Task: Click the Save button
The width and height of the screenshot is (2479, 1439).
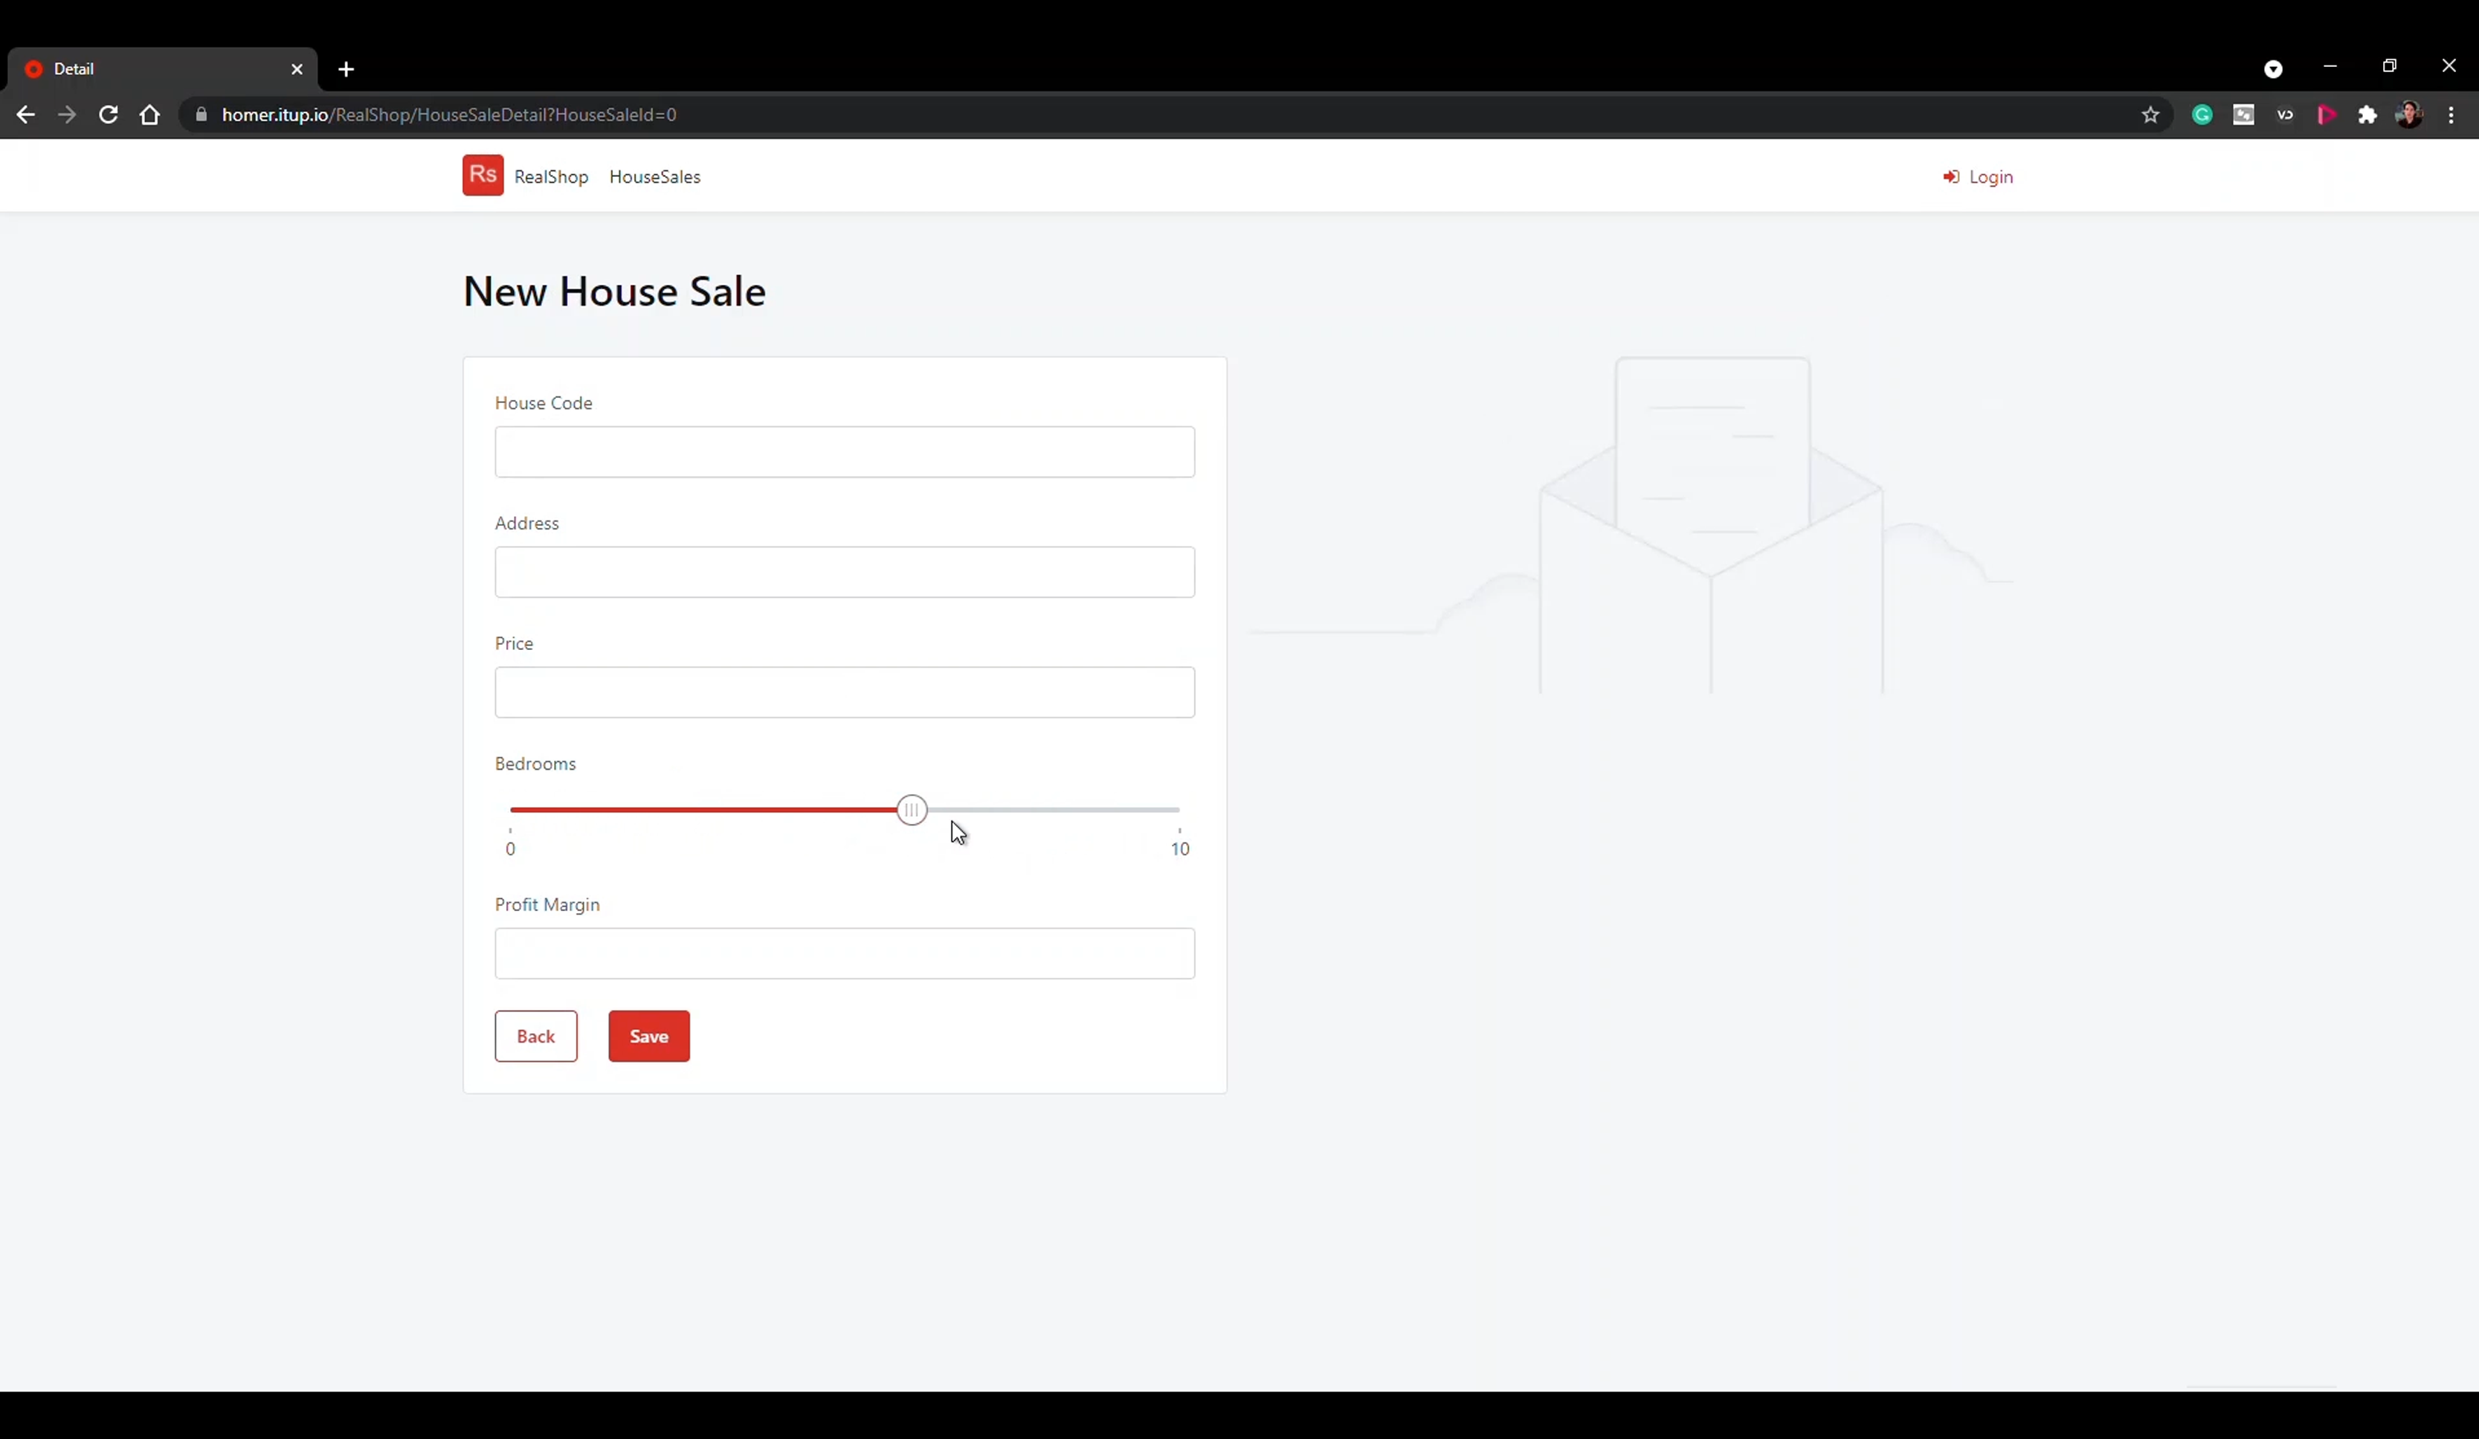Action: 648,1036
